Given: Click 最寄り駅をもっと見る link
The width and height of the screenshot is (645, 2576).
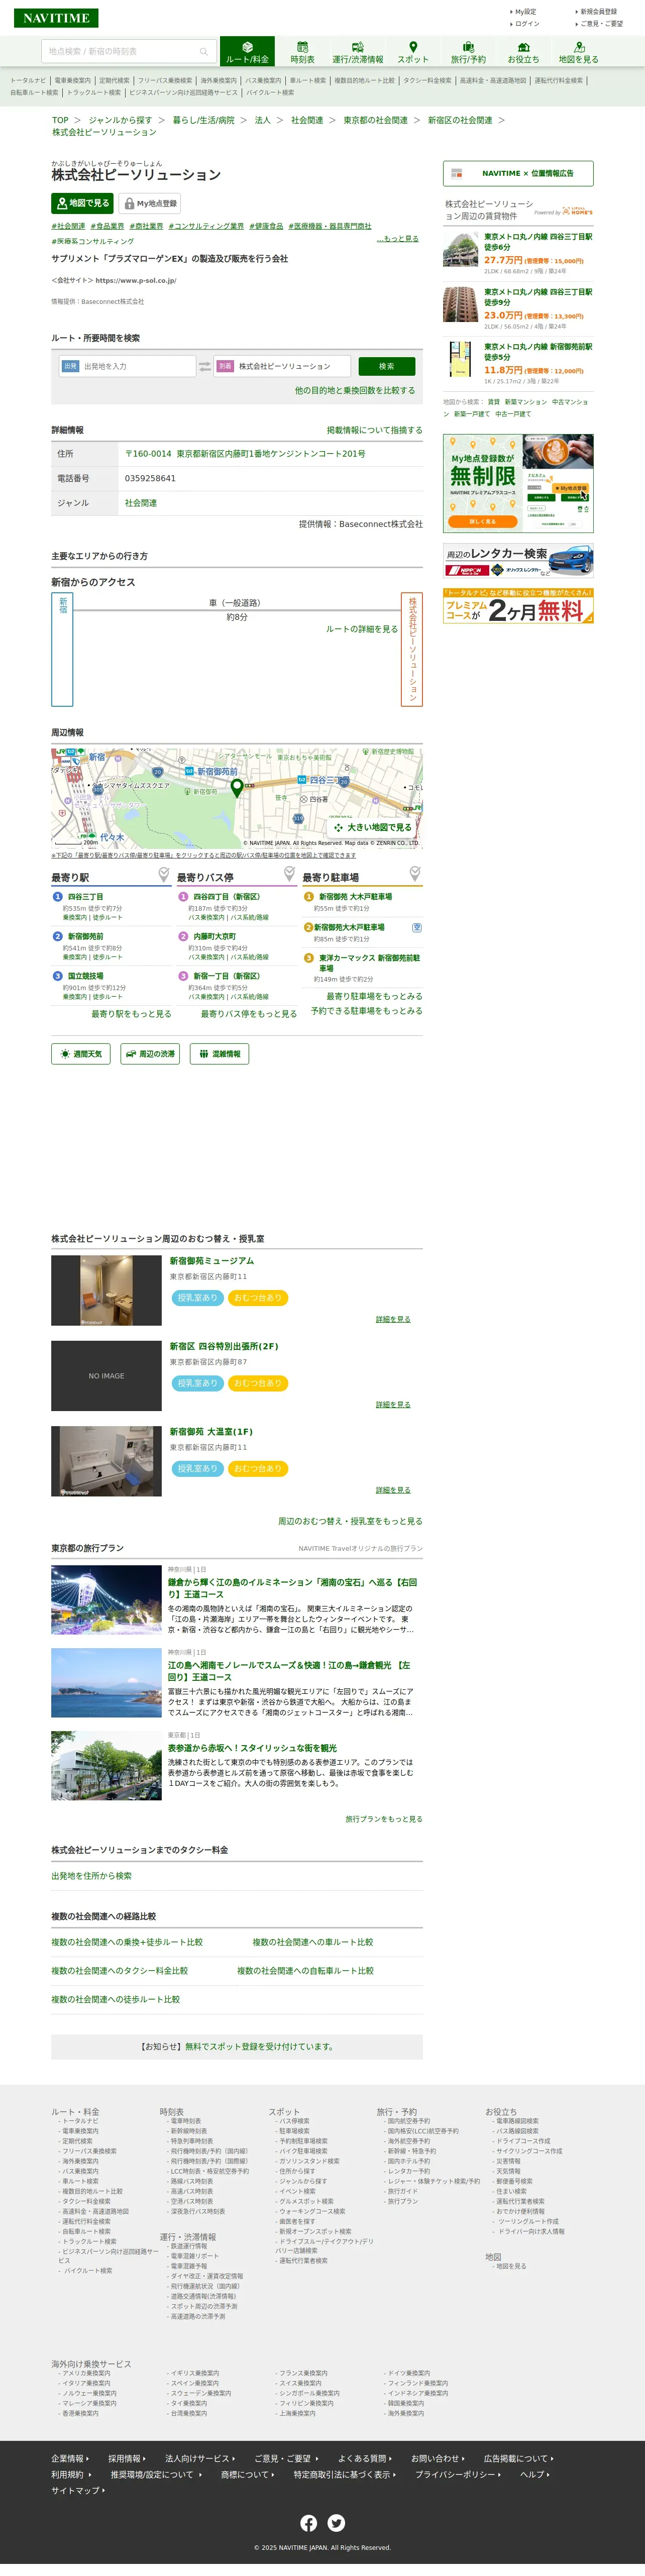Looking at the screenshot, I should tap(131, 1014).
